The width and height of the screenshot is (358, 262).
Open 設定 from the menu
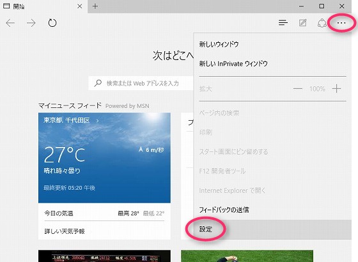tap(272, 229)
